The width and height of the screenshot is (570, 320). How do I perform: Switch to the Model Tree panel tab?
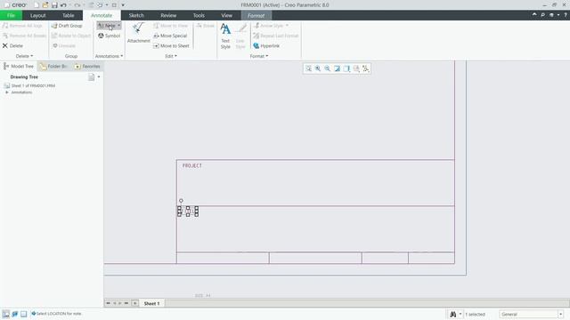(19, 66)
